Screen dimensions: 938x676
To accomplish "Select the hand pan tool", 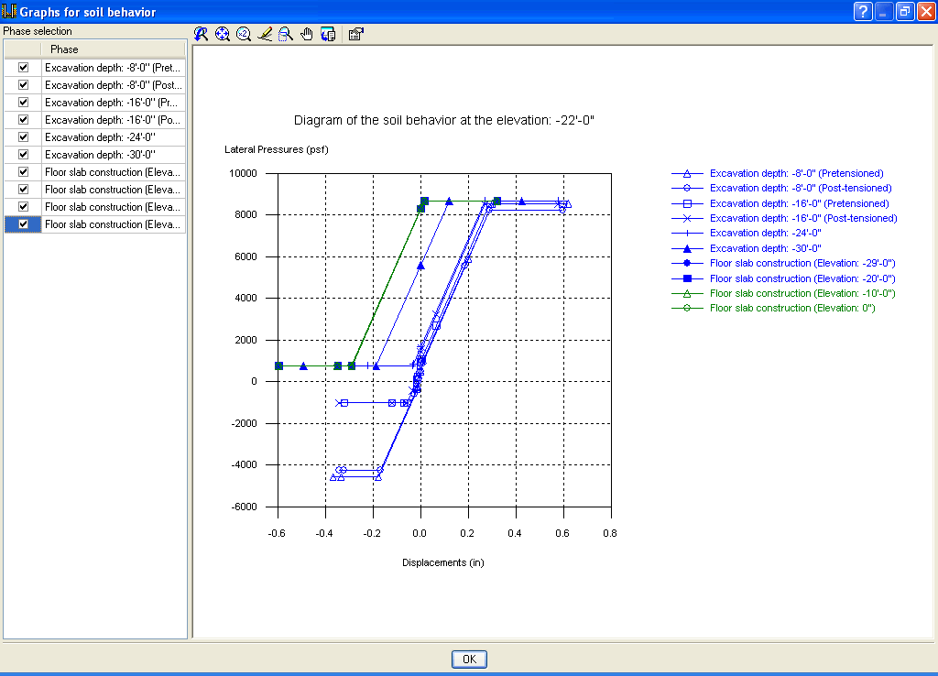I will 307,34.
